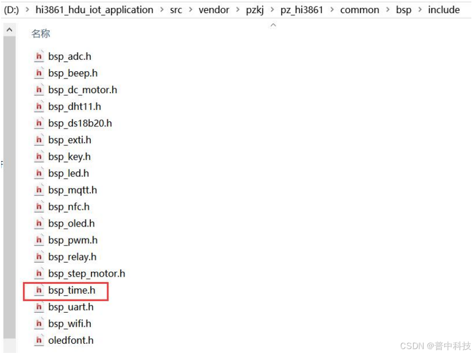The width and height of the screenshot is (473, 354).
Task: Select the file name bsp_pwm.h
Action: pos(73,240)
